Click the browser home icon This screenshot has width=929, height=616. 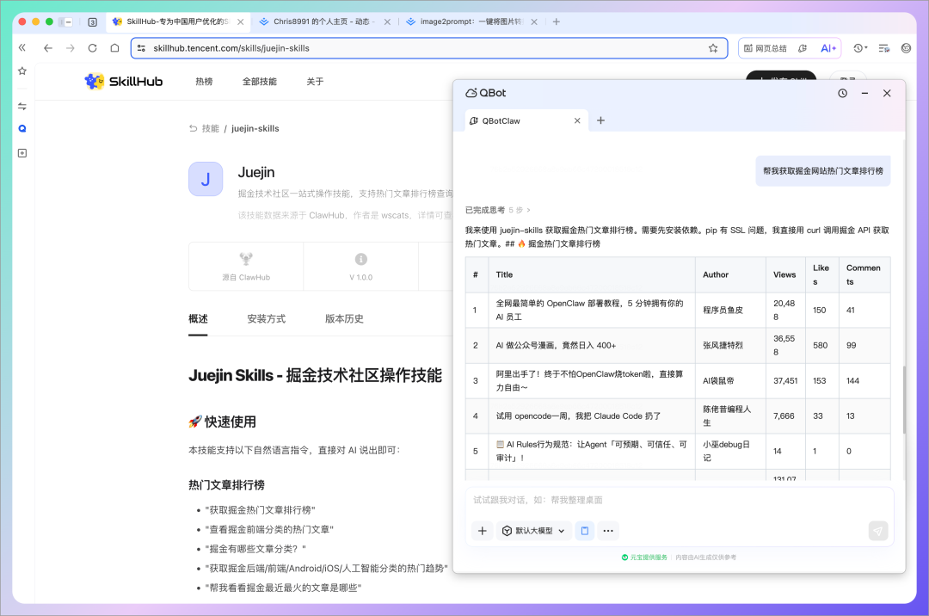114,48
